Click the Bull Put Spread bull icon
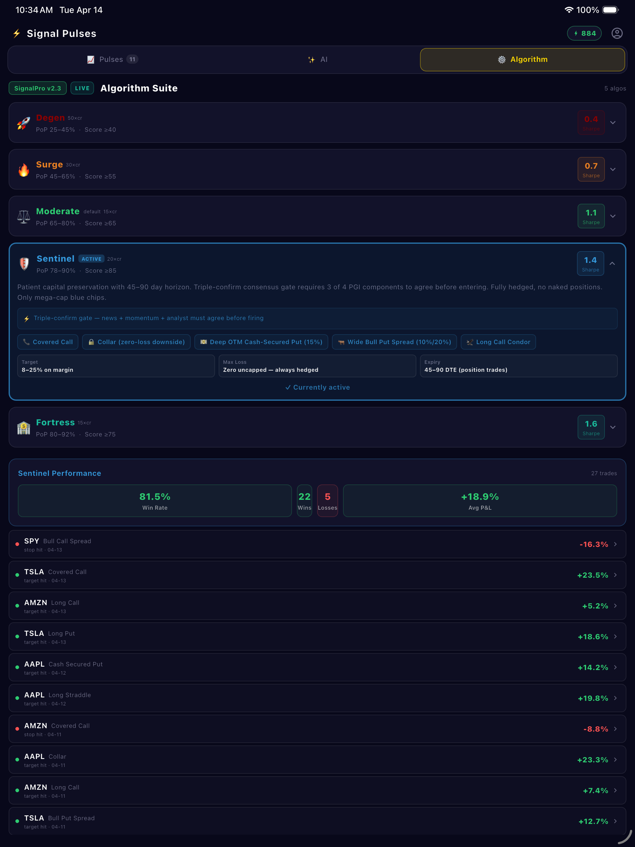The image size is (635, 847). tap(341, 342)
